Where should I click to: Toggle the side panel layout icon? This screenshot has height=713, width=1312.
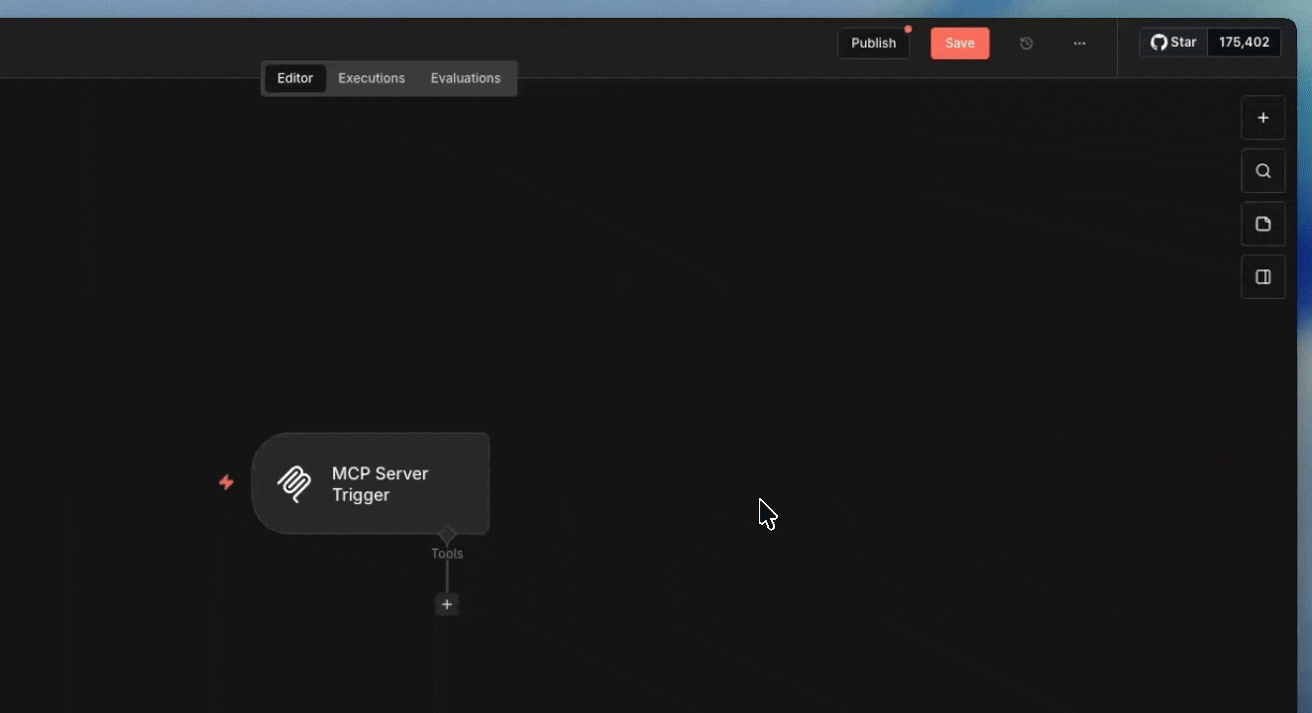click(x=1262, y=277)
